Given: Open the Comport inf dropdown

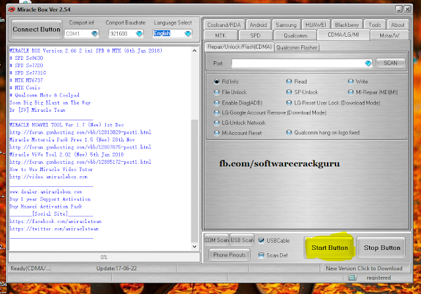Looking at the screenshot, I should tap(94, 34).
